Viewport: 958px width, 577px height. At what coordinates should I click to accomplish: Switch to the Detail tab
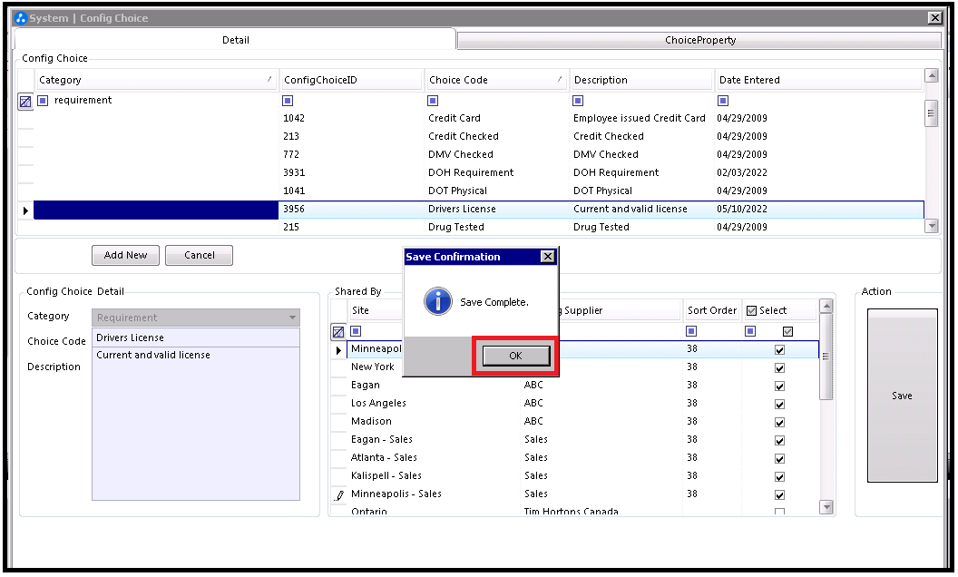(x=235, y=40)
